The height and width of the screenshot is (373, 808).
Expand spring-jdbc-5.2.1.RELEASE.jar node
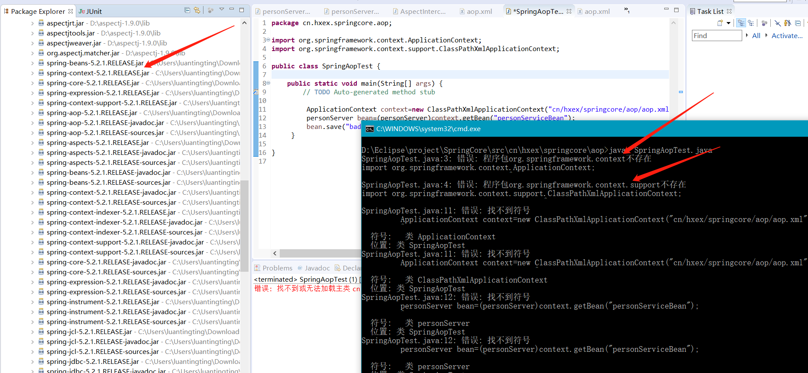tap(32, 362)
